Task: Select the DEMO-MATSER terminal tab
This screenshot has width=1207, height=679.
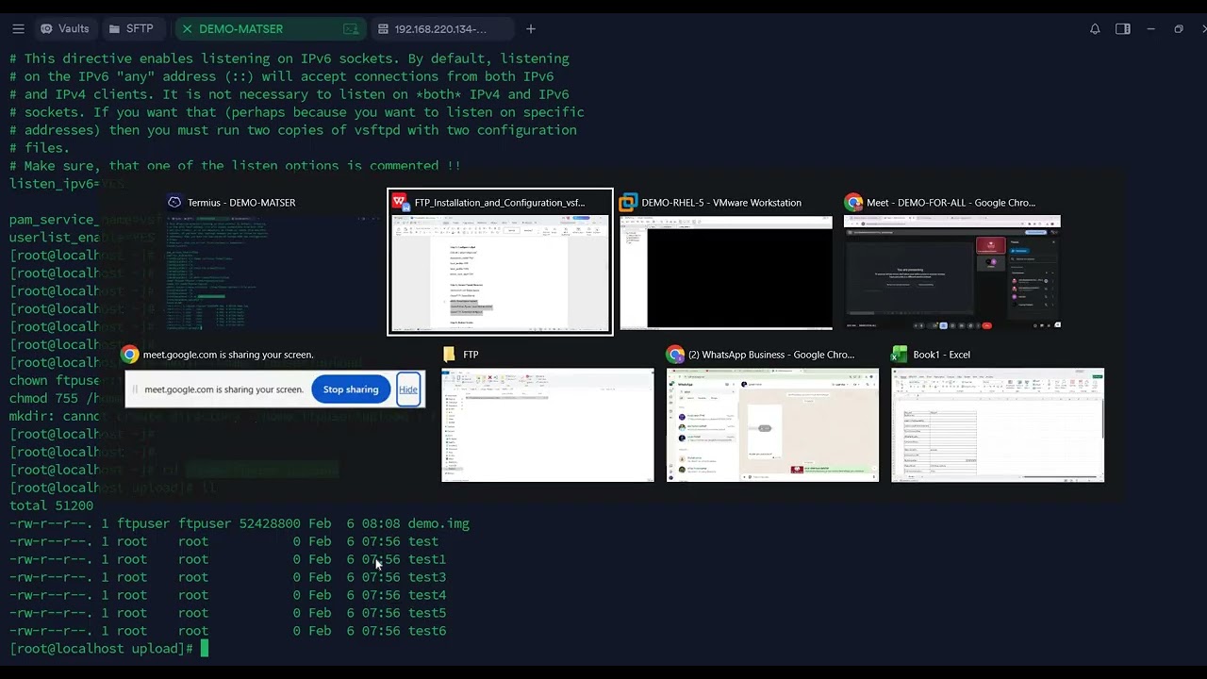Action: point(269,29)
